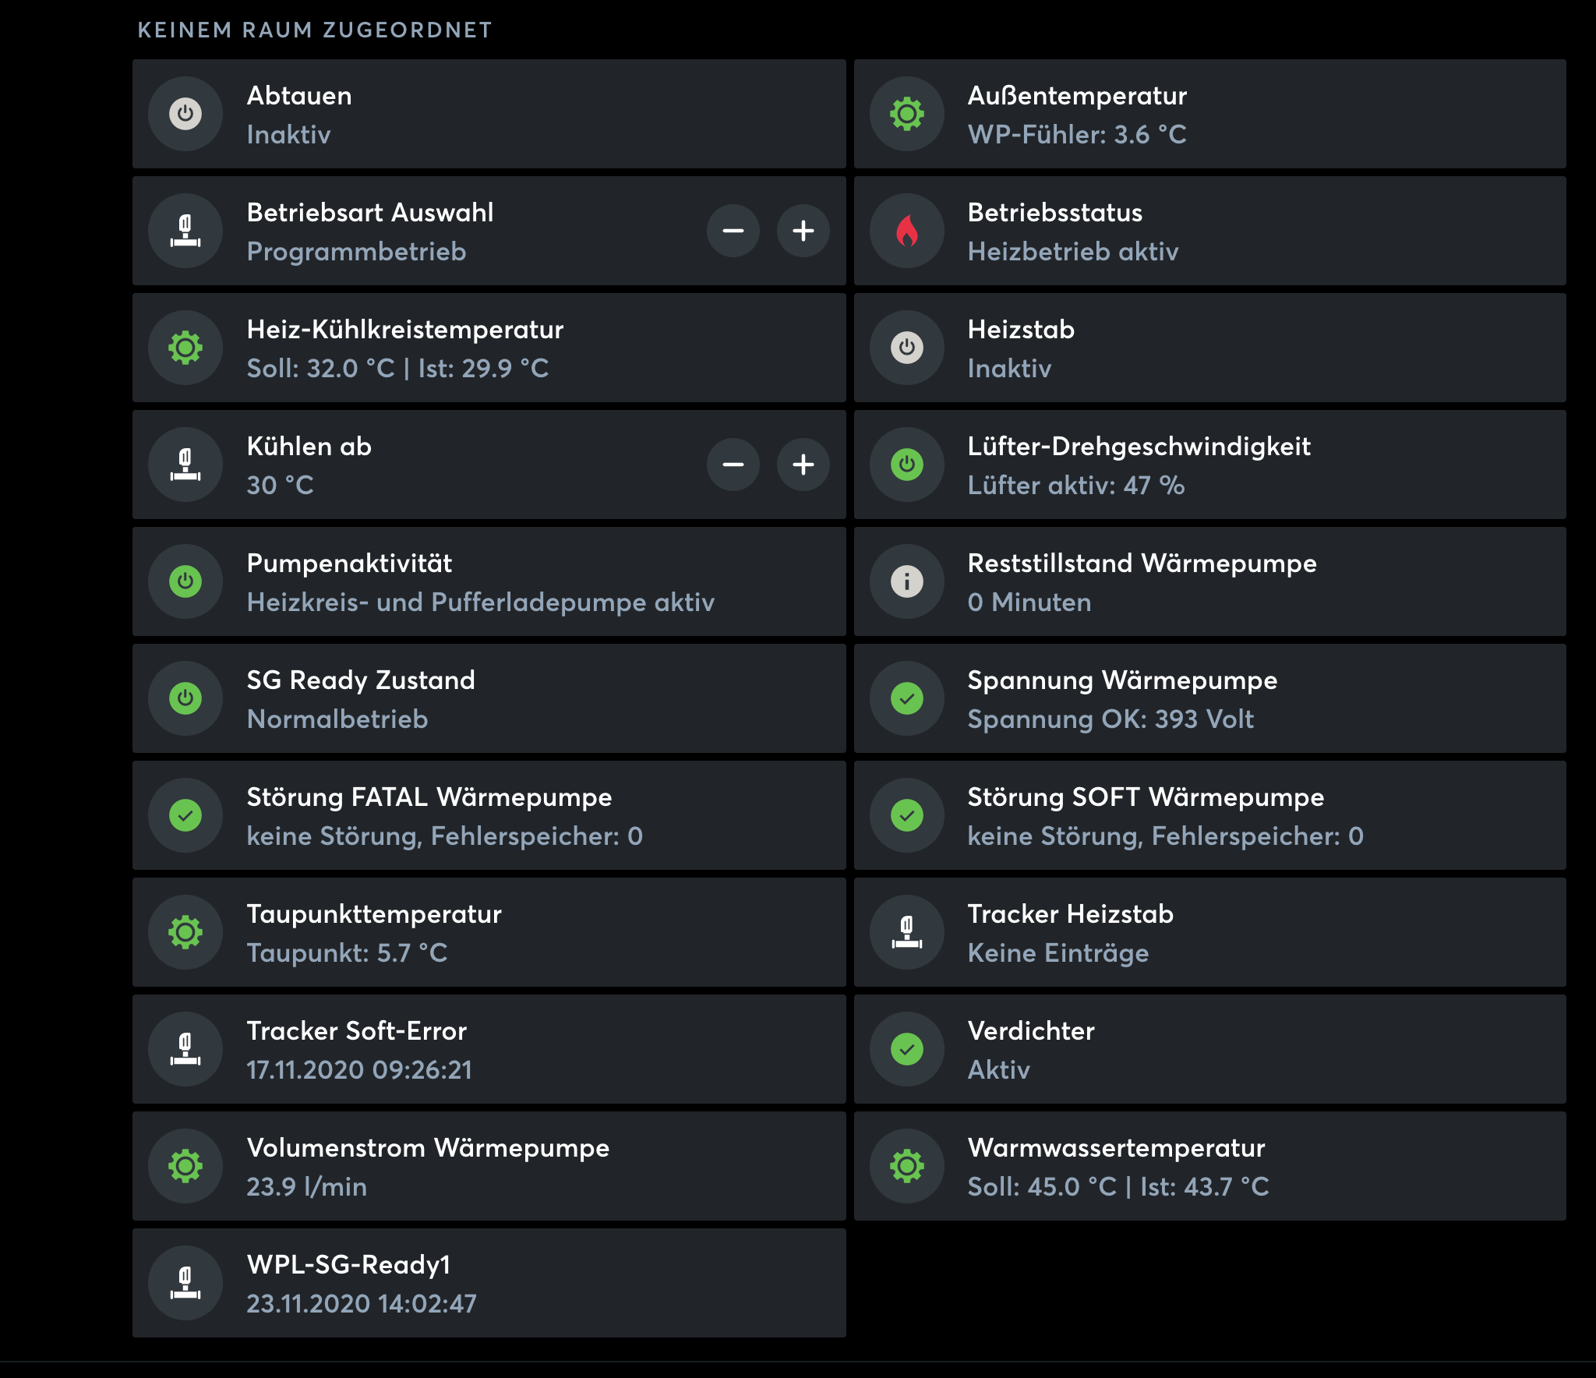Click the Außentemperatur green gear icon
The width and height of the screenshot is (1596, 1378).
tap(907, 114)
